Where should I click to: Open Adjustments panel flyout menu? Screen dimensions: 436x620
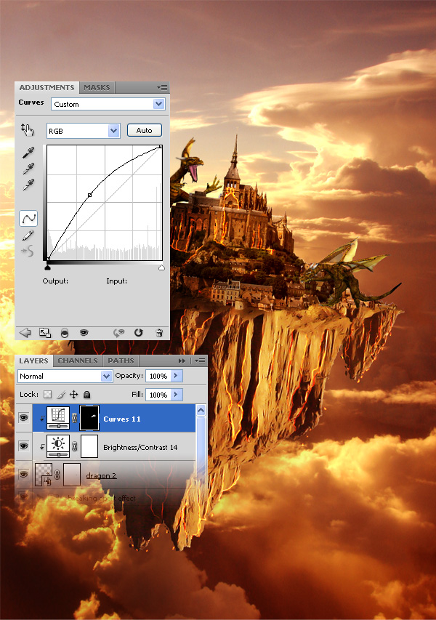[162, 87]
